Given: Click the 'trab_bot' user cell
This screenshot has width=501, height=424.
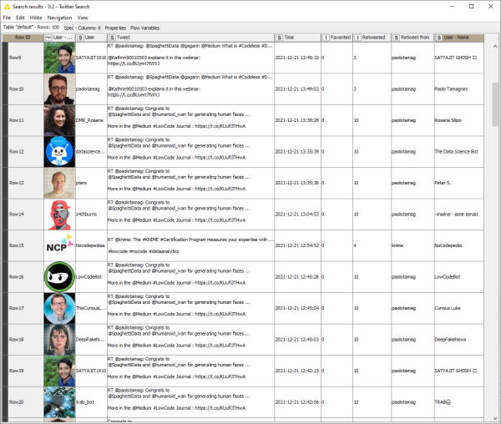Looking at the screenshot, I should click(x=91, y=402).
